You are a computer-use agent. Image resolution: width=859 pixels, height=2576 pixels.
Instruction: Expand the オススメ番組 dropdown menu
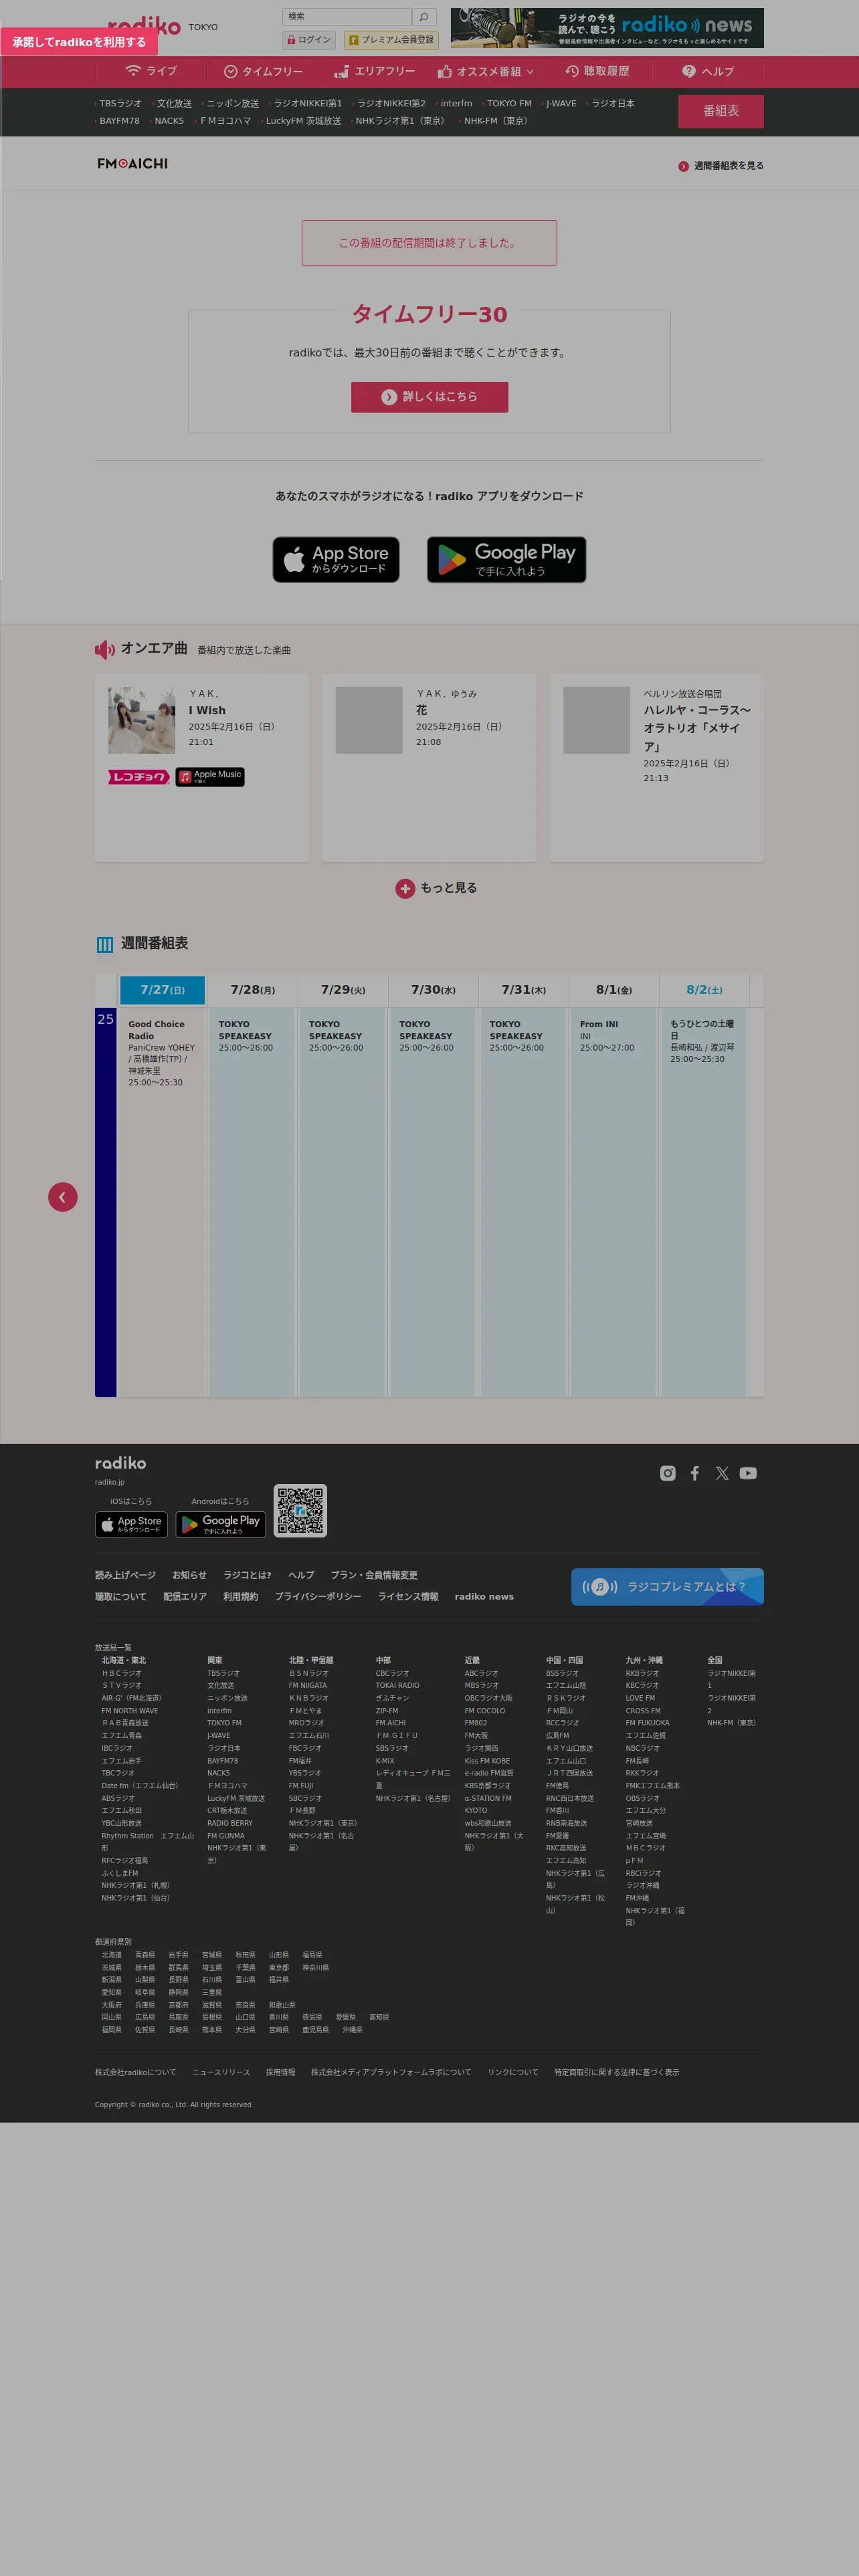click(486, 71)
